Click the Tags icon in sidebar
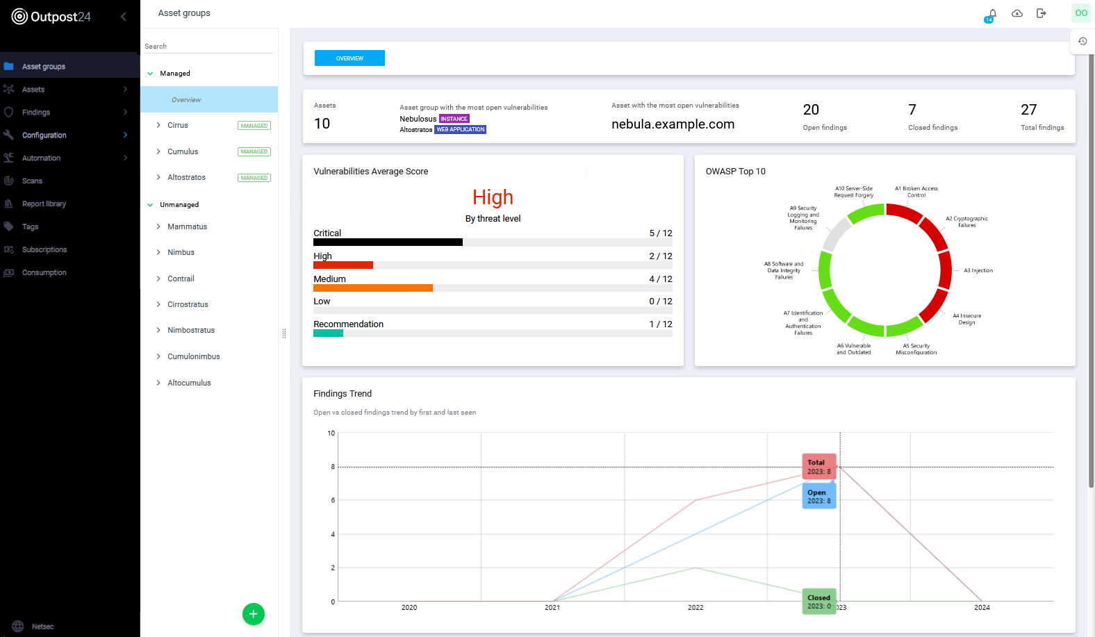This screenshot has width=1095, height=637. tap(8, 227)
